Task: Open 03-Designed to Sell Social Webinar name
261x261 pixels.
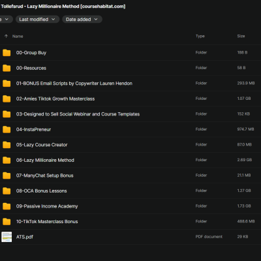Action: pyautogui.click(x=78, y=114)
